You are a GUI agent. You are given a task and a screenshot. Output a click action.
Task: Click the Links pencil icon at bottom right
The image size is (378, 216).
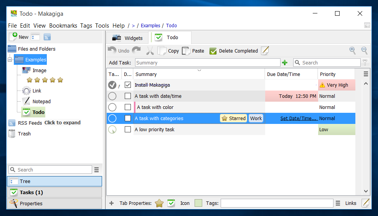click(365, 203)
